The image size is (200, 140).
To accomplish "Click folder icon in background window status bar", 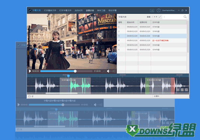I will tap(18, 129).
